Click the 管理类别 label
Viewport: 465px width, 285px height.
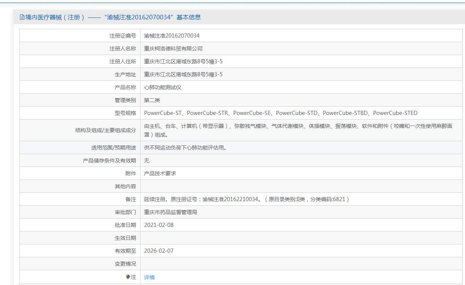[125, 100]
